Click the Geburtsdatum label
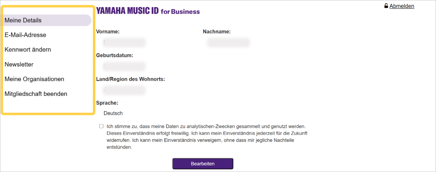Screen dimensions: 436x172 point(115,56)
